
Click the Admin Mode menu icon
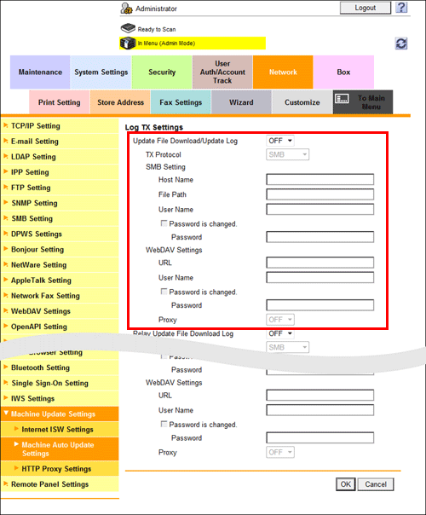[128, 43]
